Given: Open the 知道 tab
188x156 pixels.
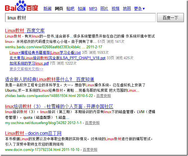Looking at the screenshot, I should pyautogui.click(x=82, y=8).
